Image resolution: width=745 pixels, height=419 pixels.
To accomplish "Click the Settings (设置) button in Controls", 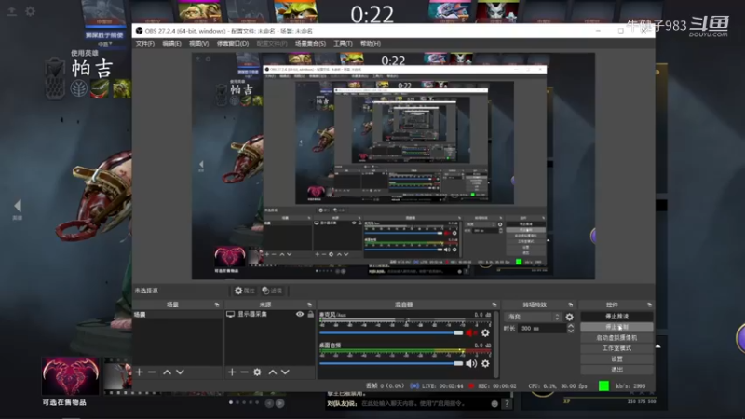I will click(x=616, y=358).
